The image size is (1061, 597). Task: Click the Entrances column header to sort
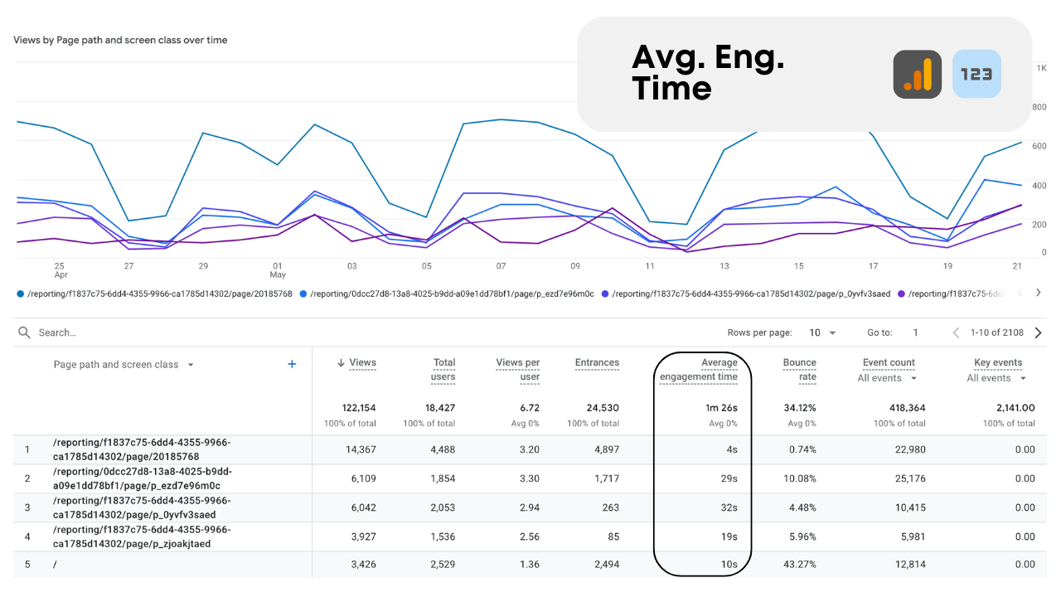(598, 362)
